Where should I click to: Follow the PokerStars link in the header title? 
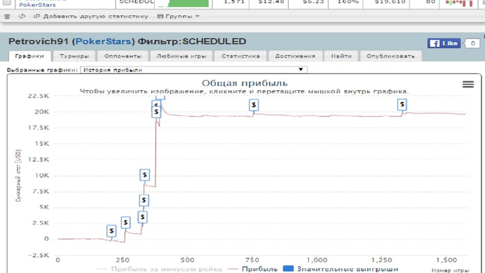(103, 42)
